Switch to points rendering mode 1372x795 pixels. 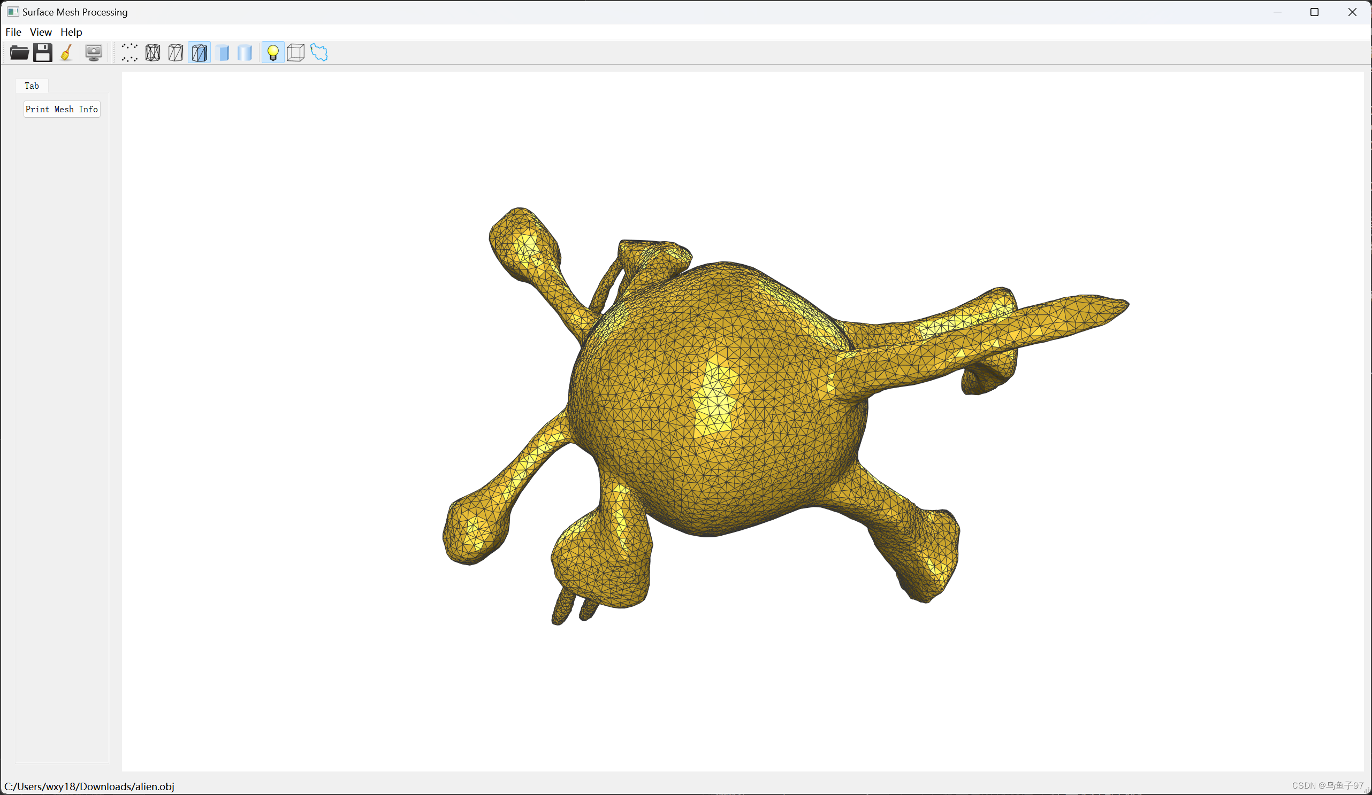pyautogui.click(x=129, y=52)
